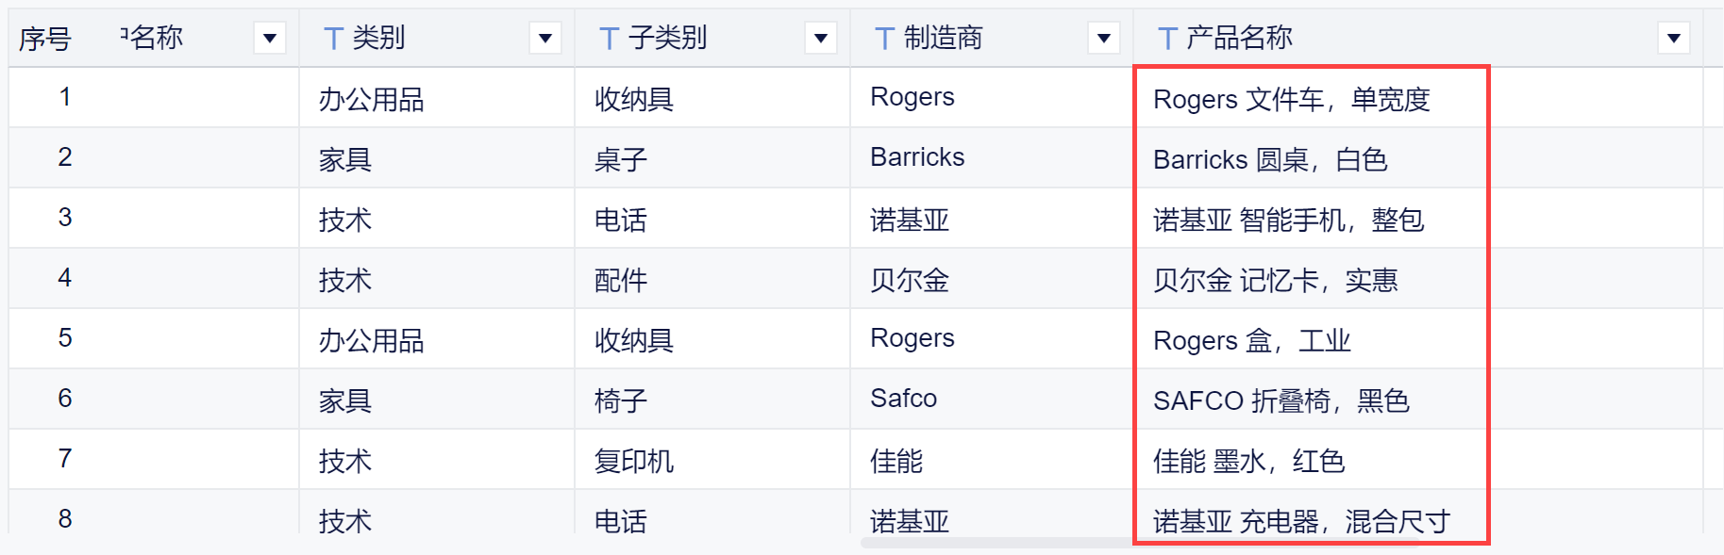Open the 子类别 column dropdown arrow
1724x555 pixels.
[x=820, y=39]
